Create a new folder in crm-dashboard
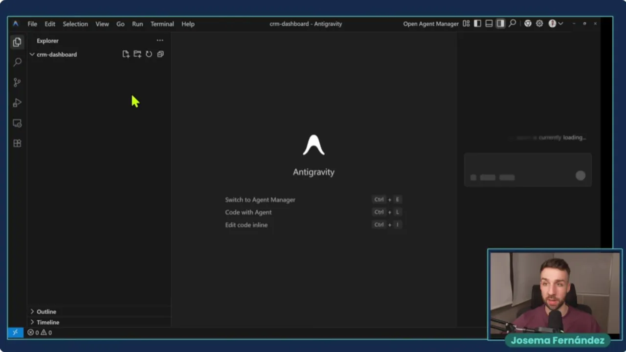Image resolution: width=626 pixels, height=352 pixels. coord(137,54)
